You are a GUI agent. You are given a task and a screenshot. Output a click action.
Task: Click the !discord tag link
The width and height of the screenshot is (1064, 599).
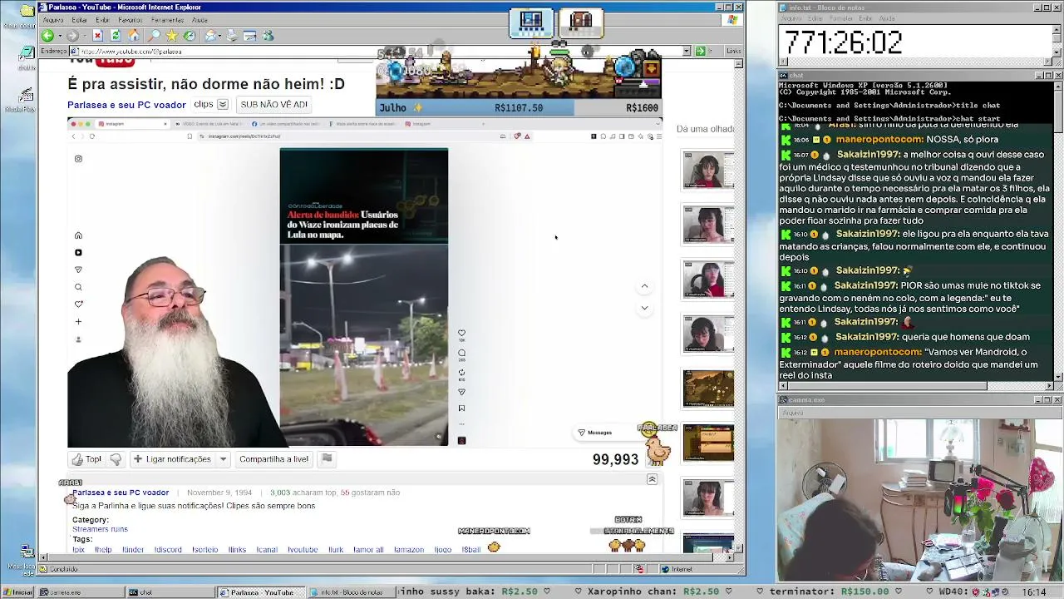(168, 550)
